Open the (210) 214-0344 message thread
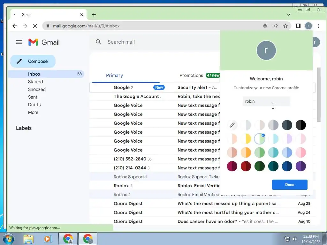The height and width of the screenshot is (245, 327). pos(155,168)
